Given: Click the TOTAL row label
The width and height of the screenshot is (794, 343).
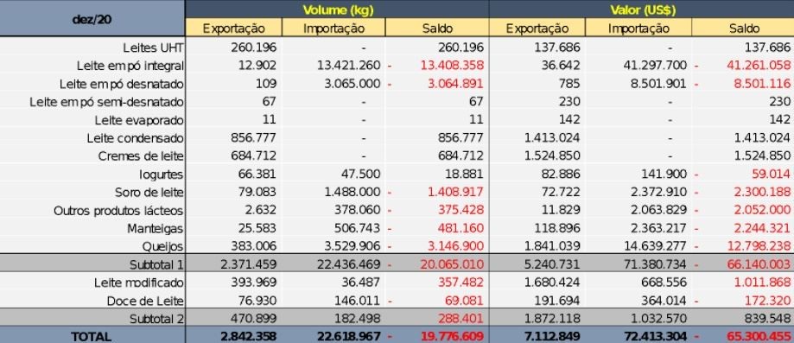Looking at the screenshot, I should coord(91,336).
